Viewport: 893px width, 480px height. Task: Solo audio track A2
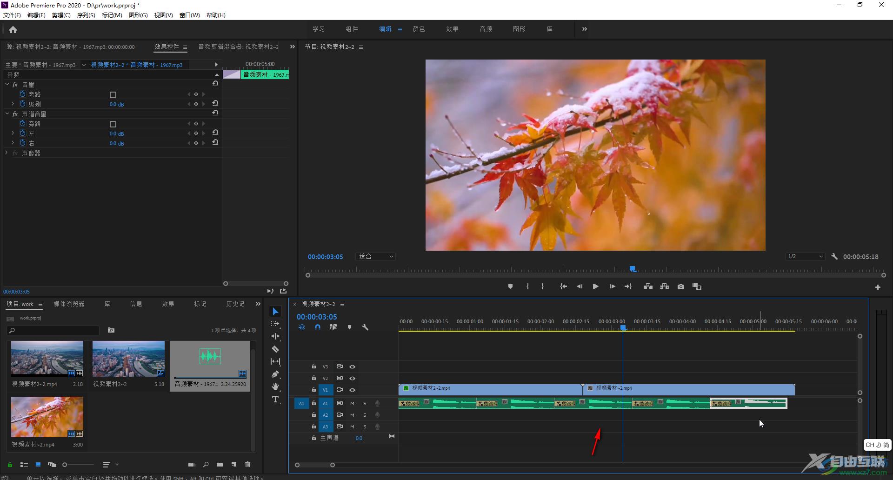365,415
